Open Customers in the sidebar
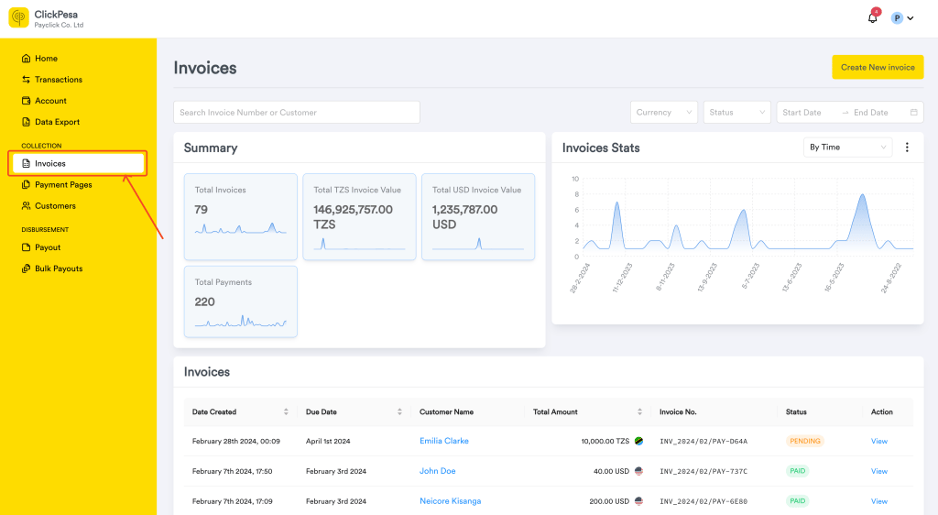Screen dimensions: 938x515 click(49, 206)
